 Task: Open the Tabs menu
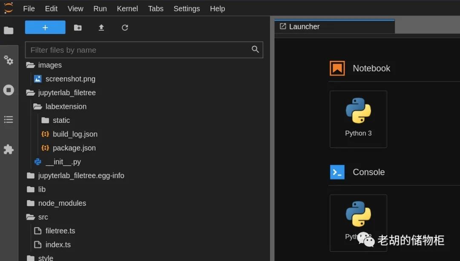coord(155,9)
